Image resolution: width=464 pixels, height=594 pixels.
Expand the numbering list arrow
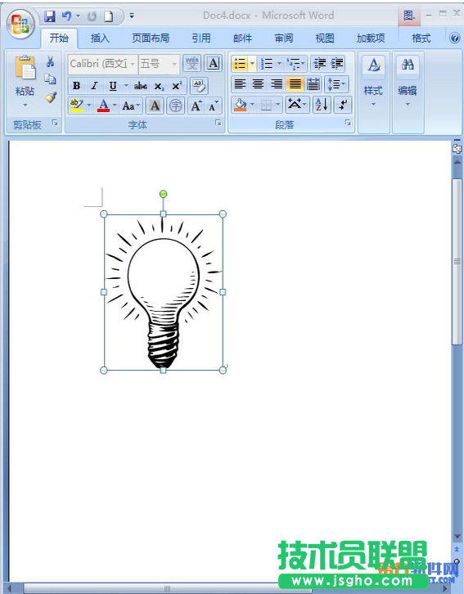pos(279,63)
